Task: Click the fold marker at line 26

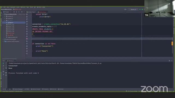Action: click(32, 17)
